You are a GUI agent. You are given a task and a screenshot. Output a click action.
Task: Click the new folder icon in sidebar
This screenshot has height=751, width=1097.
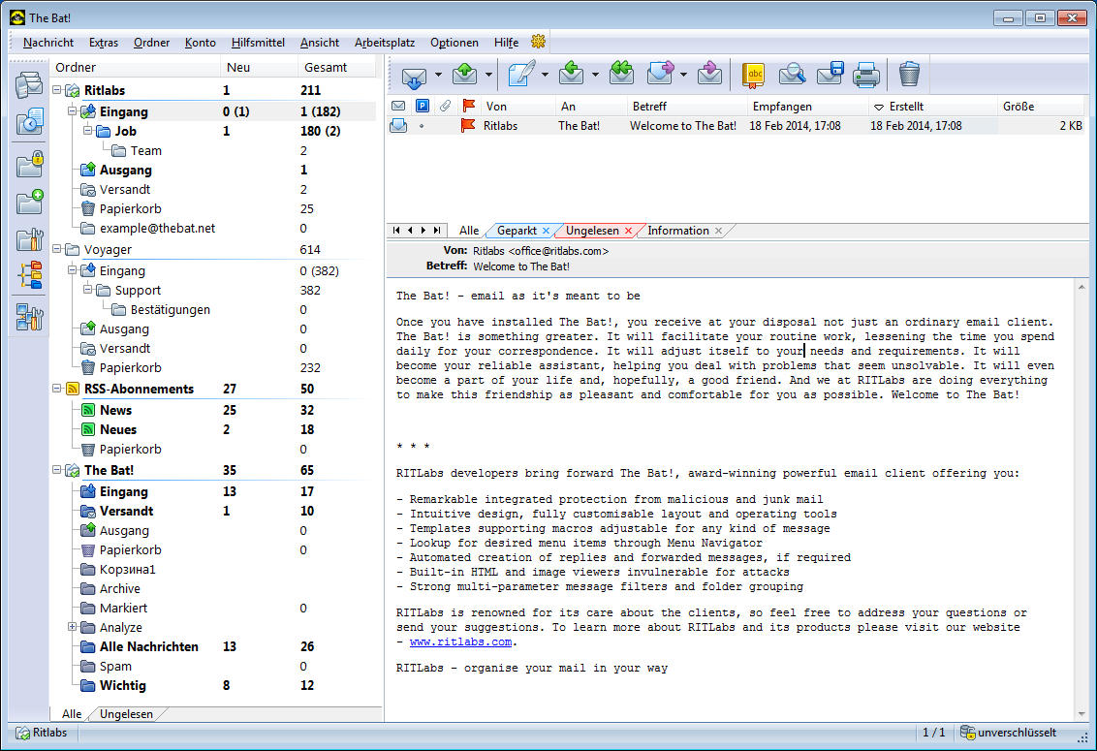[30, 202]
